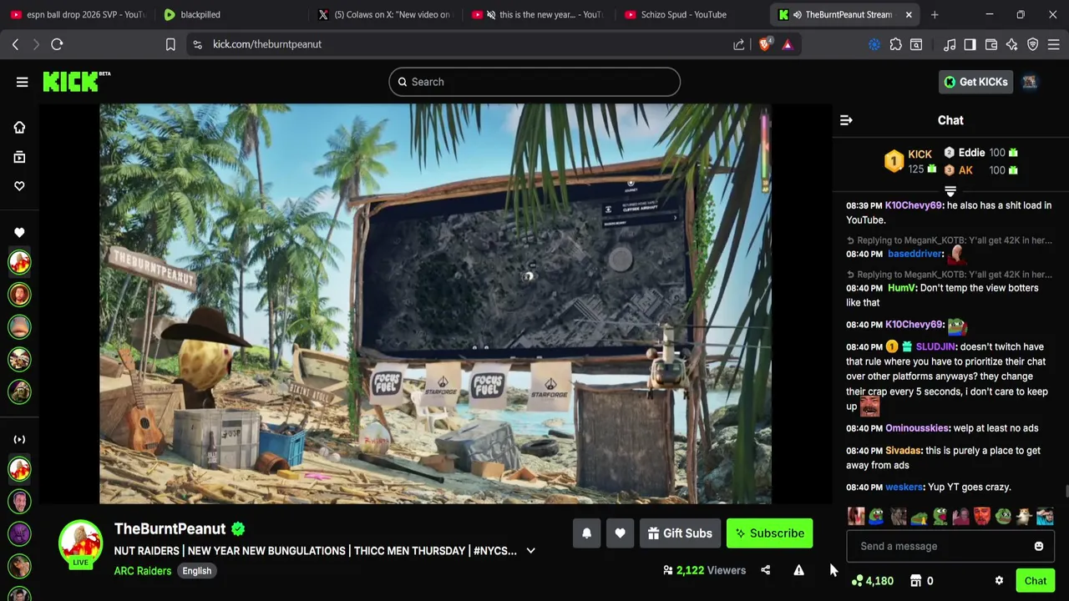Toggle browser sidebar panel icon
Screen dimensions: 1069x601
(970, 44)
